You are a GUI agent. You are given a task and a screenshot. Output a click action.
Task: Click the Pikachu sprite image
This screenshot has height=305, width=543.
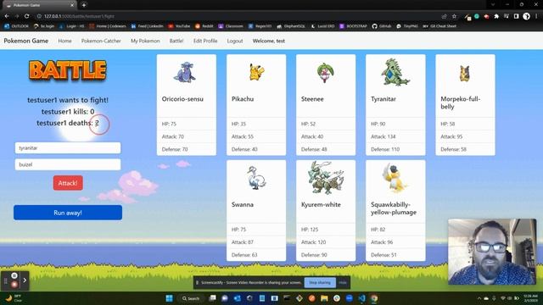pos(256,73)
